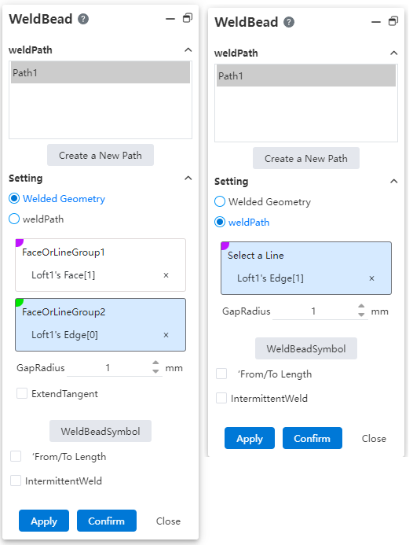Select Path1 in the left weldPath list
The width and height of the screenshot is (413, 545).
(101, 73)
